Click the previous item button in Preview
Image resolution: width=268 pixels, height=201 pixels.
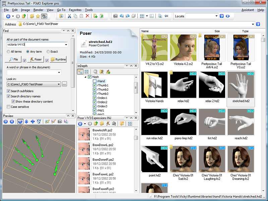pyautogui.click(x=6, y=122)
